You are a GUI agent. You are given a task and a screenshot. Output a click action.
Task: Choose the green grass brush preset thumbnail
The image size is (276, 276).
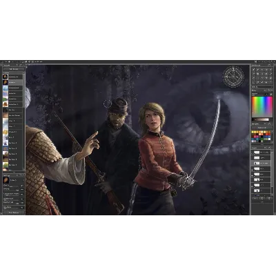pos(6,99)
